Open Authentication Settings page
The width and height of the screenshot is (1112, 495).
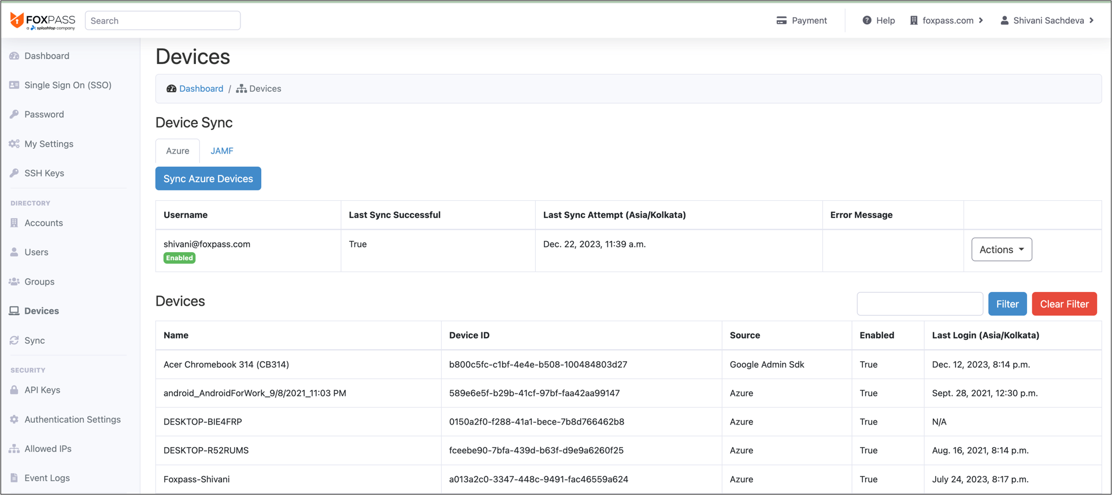click(x=72, y=419)
